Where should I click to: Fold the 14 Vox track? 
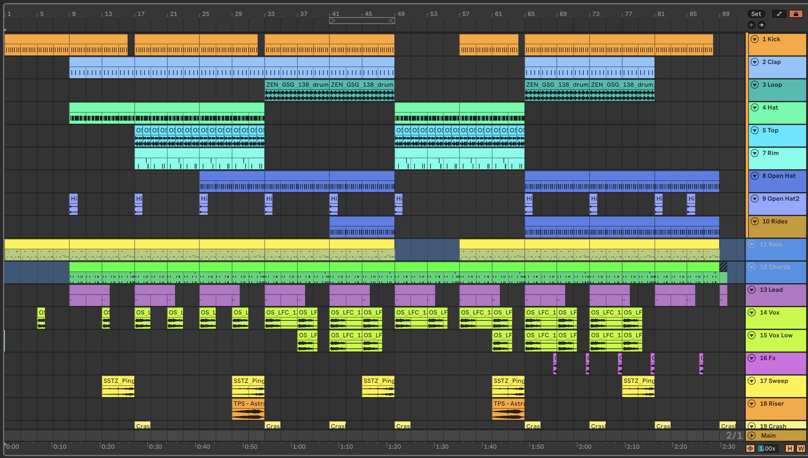coord(752,312)
